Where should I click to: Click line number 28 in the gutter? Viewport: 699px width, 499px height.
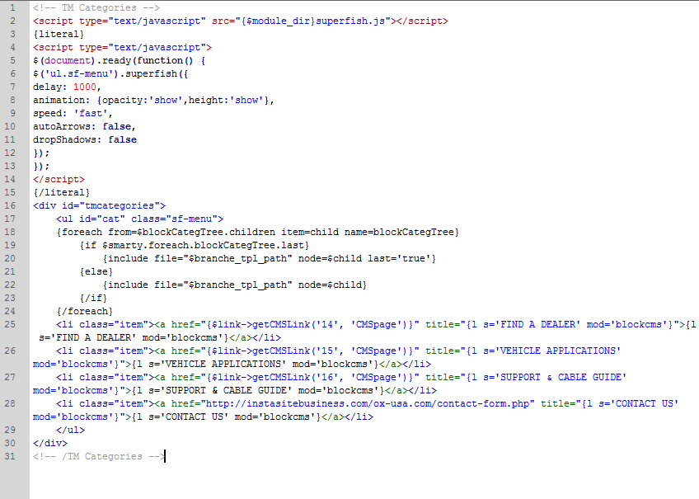10,403
